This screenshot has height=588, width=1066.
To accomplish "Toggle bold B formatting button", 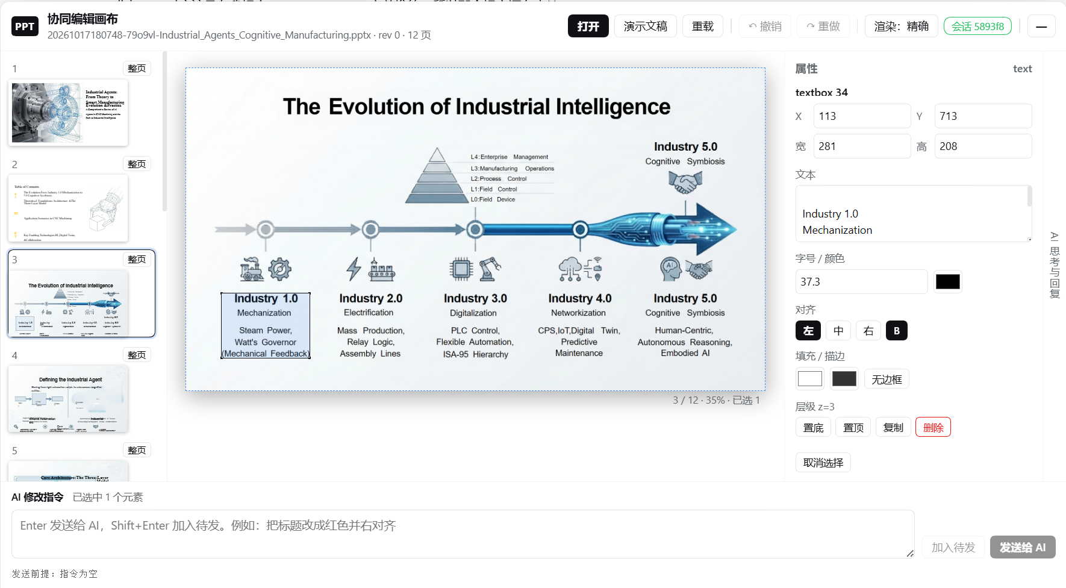I will tap(896, 331).
